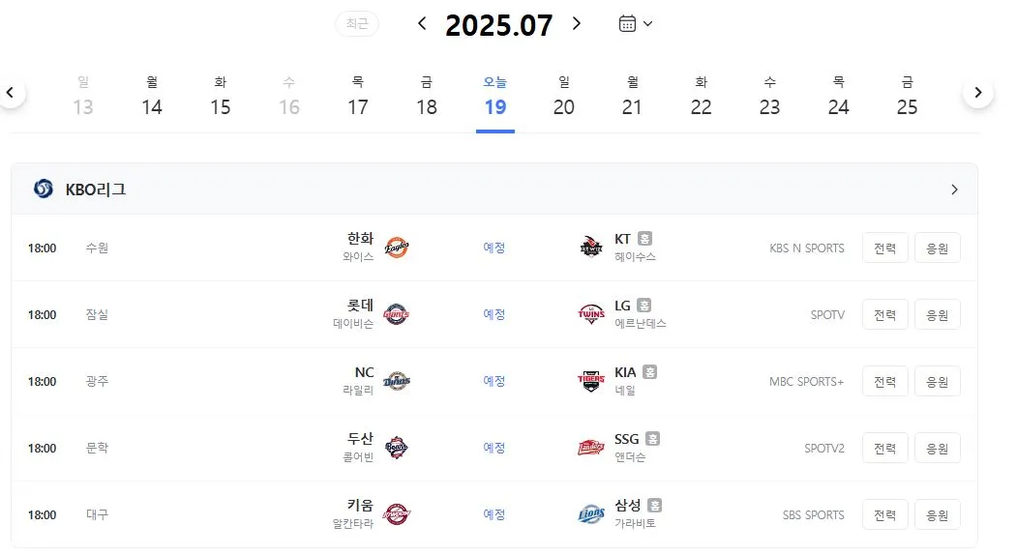Slide date strip forward with right arrow
The width and height of the screenshot is (1017, 555).
pyautogui.click(x=978, y=92)
